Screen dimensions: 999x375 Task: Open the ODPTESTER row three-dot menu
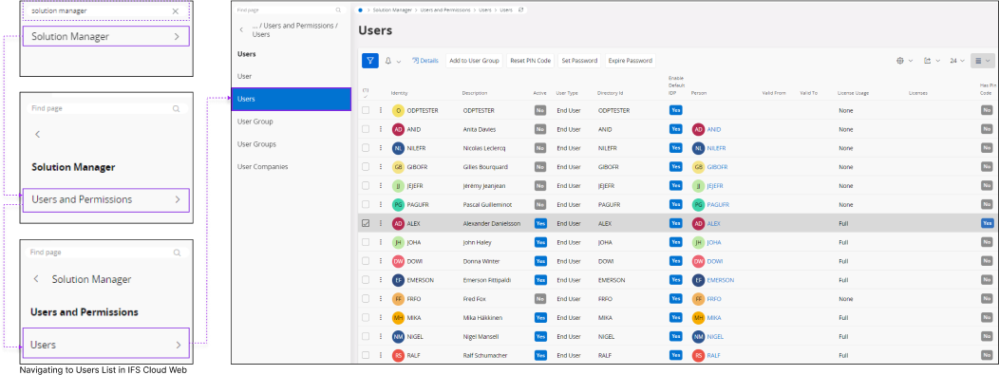point(381,110)
